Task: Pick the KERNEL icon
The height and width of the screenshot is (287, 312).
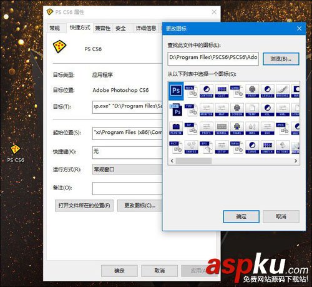Action: (222, 128)
